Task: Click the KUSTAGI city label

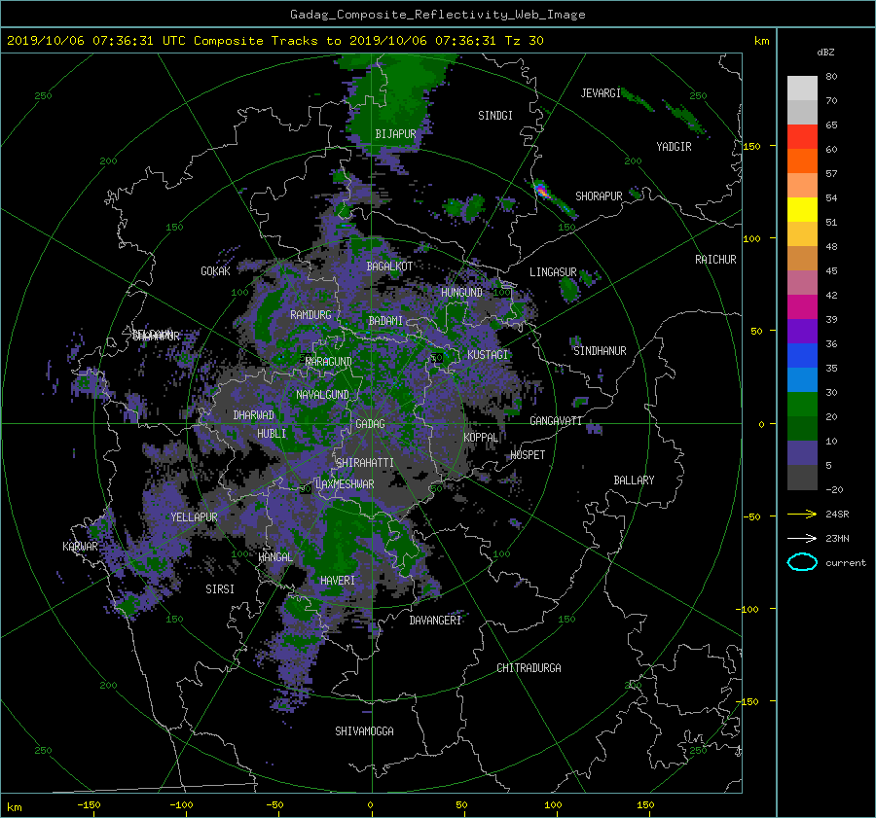Action: click(x=488, y=355)
